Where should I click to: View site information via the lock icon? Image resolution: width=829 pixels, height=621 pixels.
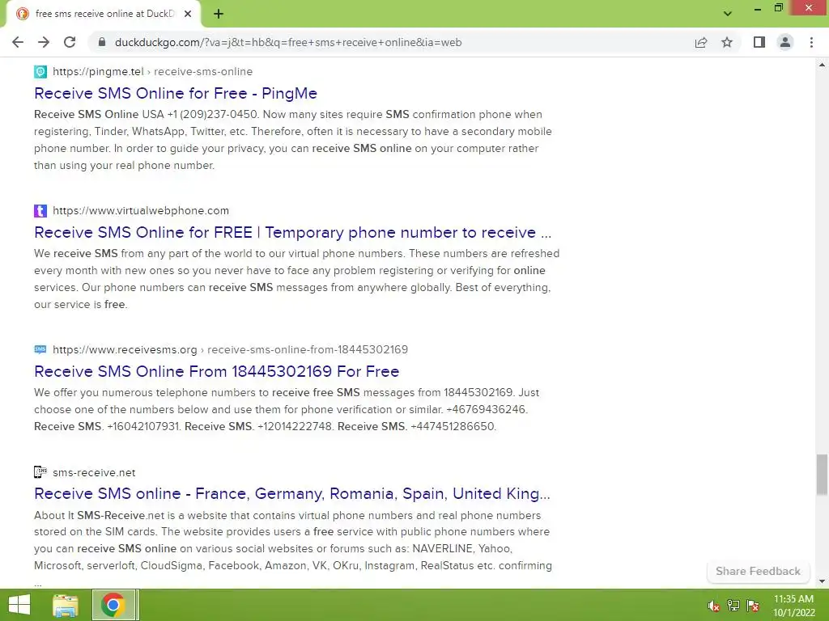pyautogui.click(x=102, y=42)
